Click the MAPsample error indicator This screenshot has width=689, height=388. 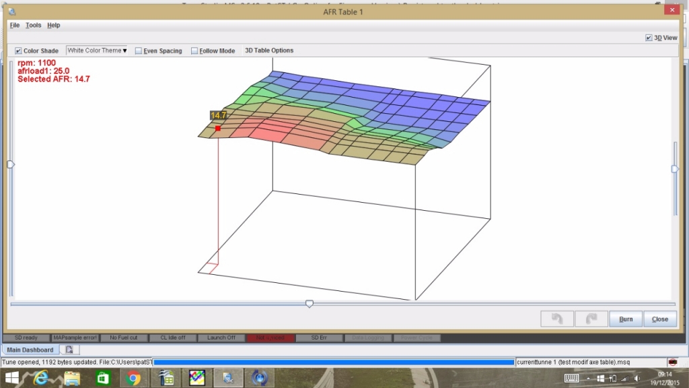(x=75, y=338)
